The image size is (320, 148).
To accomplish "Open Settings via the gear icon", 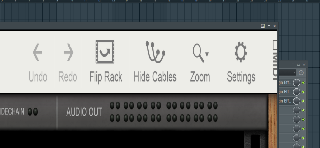I will (241, 52).
